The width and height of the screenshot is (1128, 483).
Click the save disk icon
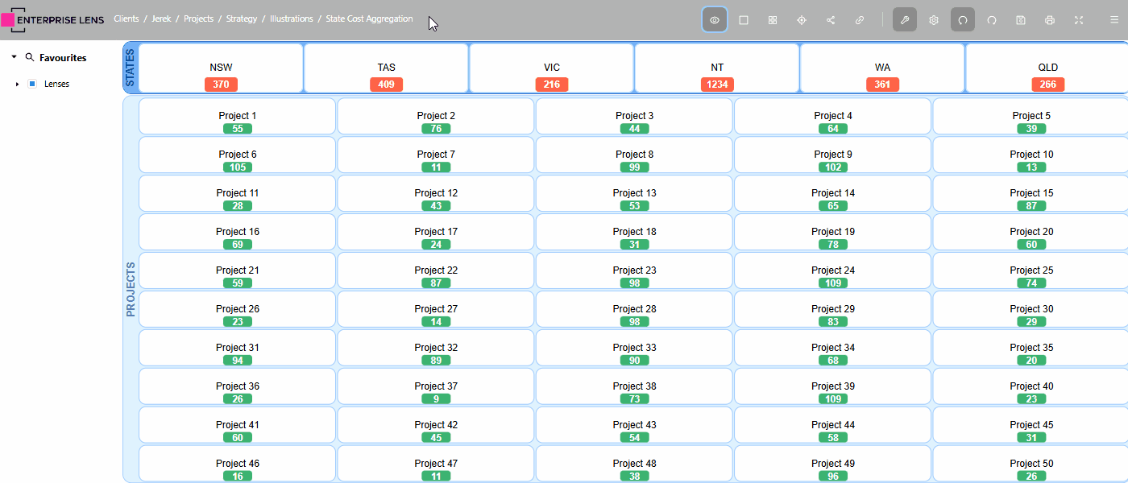coord(1021,20)
